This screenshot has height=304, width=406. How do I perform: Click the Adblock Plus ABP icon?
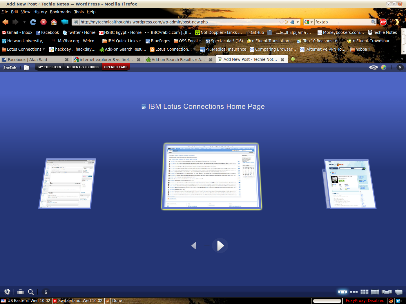pyautogui.click(x=383, y=22)
